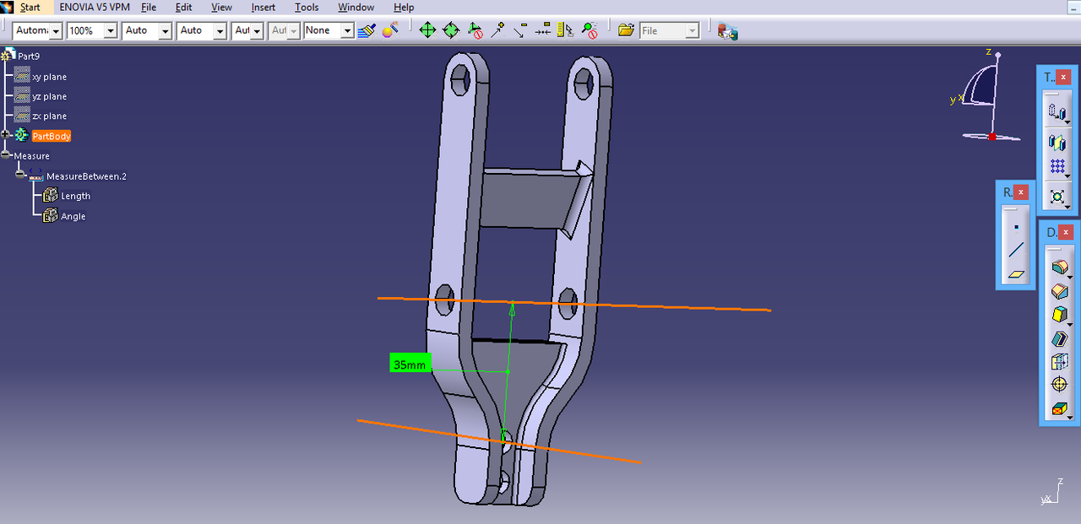Click the yellow ruler measure icon
The width and height of the screenshot is (1081, 524).
[x=566, y=30]
